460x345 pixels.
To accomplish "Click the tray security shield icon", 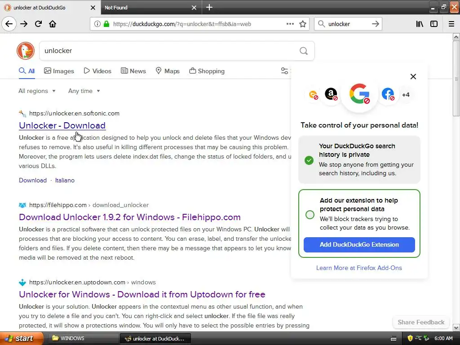I will coord(410,338).
